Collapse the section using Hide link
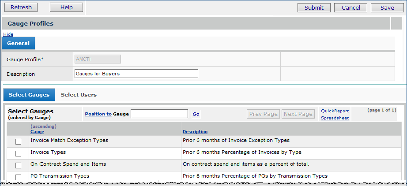 pyautogui.click(x=8, y=34)
